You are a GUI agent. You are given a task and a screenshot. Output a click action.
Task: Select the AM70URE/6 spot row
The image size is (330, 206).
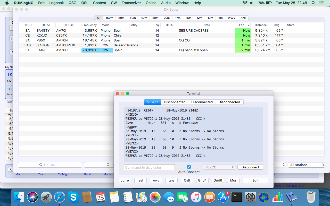171,45
